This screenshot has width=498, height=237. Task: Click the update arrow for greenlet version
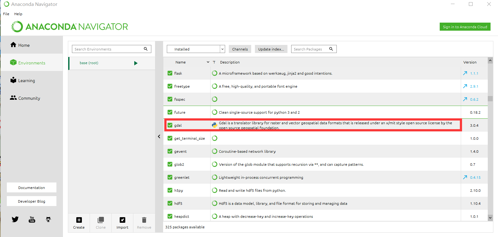tap(465, 177)
